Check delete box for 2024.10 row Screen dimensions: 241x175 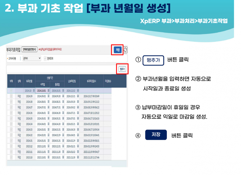(x=11, y=91)
